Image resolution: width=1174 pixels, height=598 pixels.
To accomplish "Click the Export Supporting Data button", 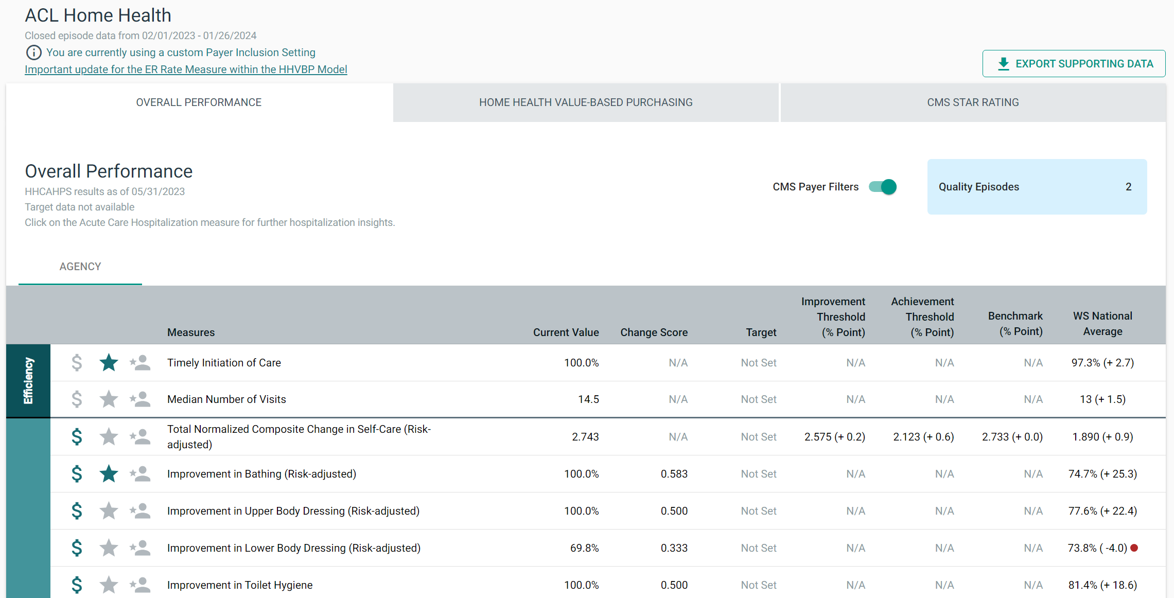I will point(1073,63).
